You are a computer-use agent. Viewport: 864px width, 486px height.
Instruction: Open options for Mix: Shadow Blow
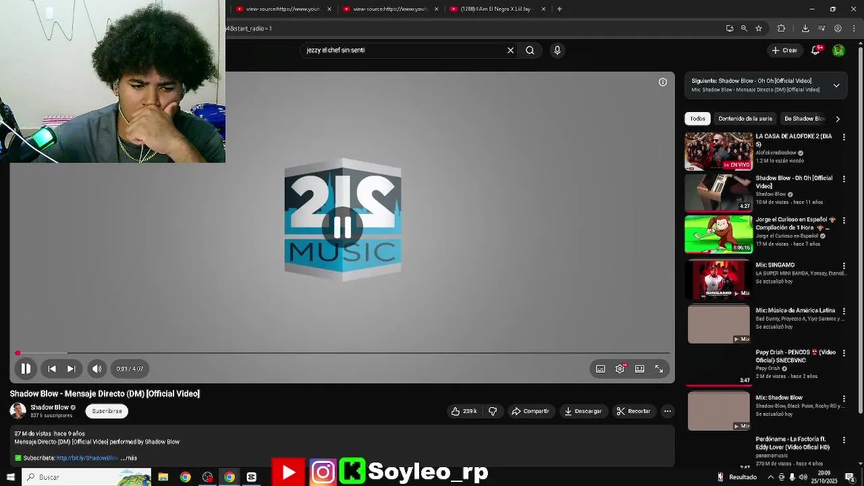click(x=844, y=399)
